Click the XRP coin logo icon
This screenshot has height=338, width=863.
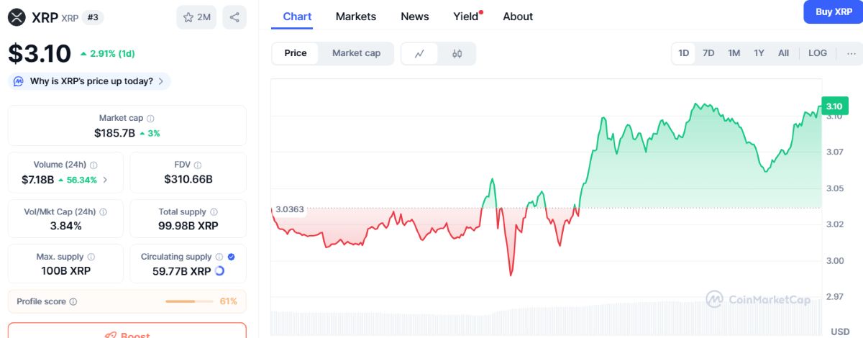tap(17, 17)
